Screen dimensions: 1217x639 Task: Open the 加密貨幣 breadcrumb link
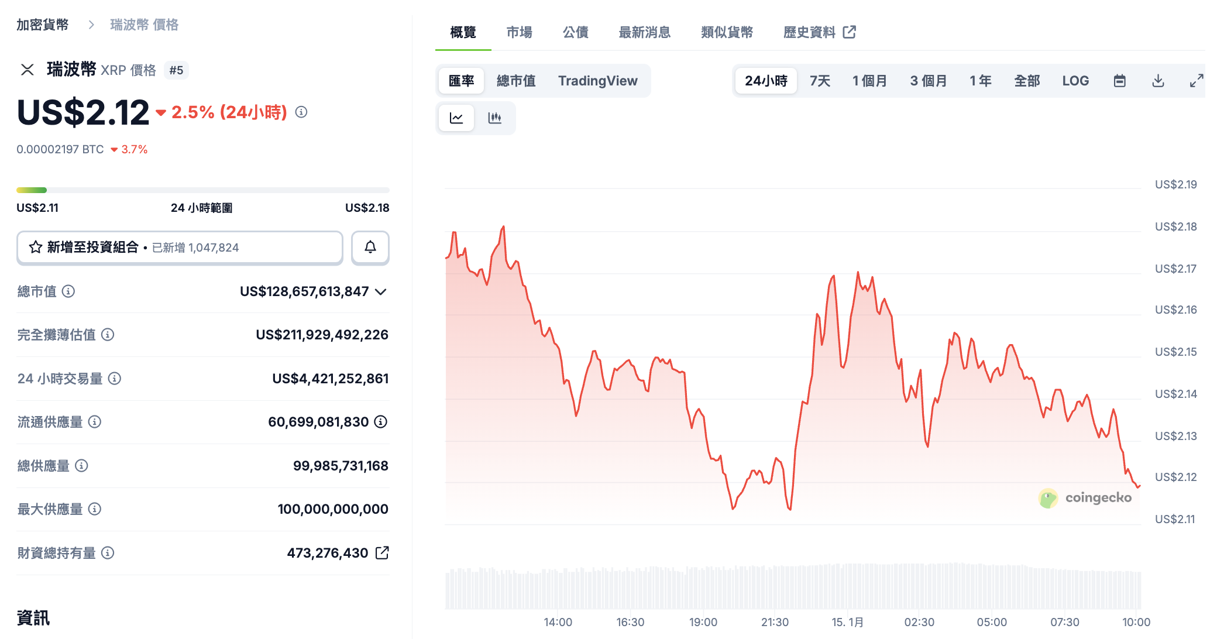coord(42,25)
